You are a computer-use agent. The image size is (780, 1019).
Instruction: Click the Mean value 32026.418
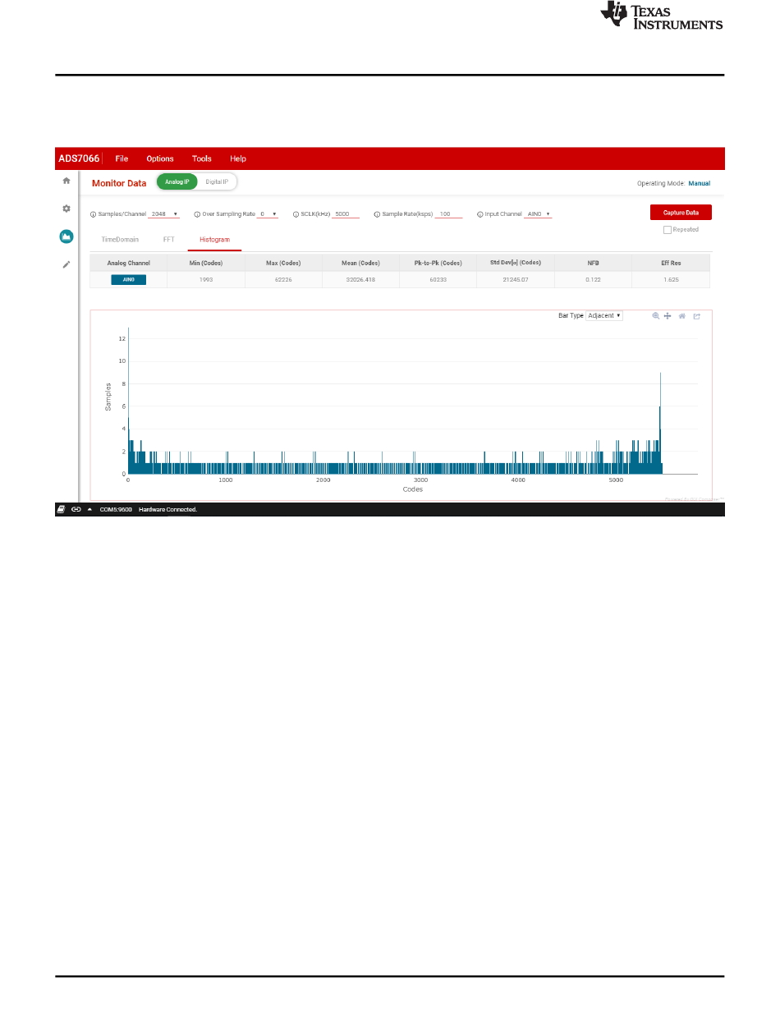(361, 280)
